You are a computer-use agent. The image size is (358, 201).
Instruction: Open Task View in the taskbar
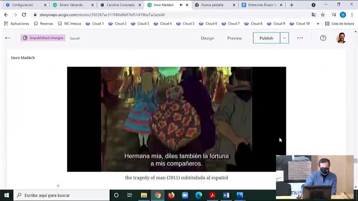[x=130, y=195]
